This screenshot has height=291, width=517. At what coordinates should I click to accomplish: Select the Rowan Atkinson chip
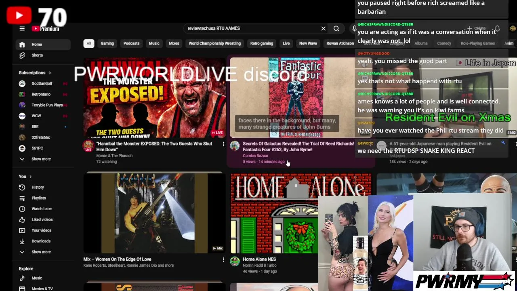click(x=340, y=43)
